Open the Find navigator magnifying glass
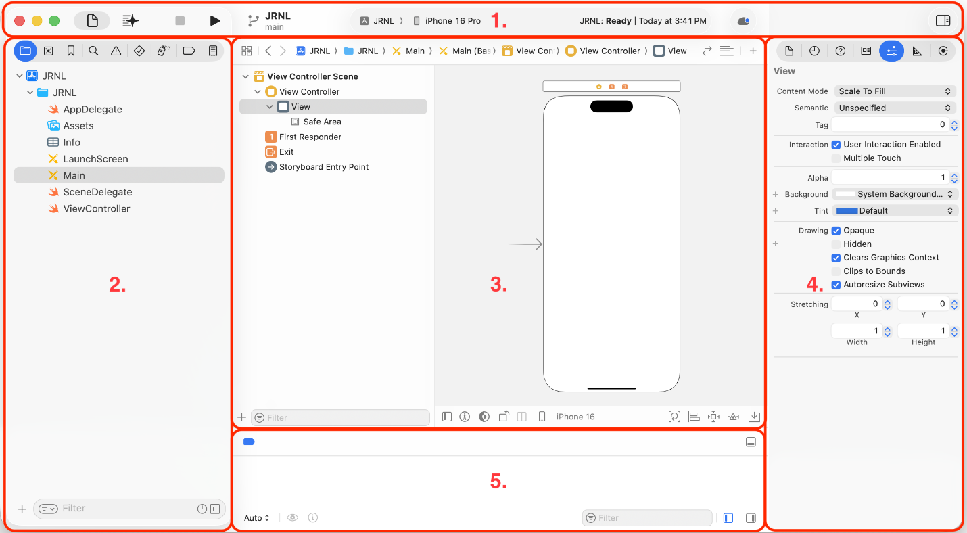Screen dimensions: 967x533 93,50
